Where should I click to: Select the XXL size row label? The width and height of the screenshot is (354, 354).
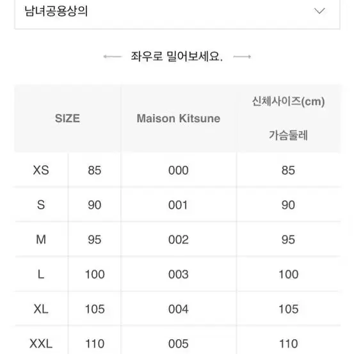(x=41, y=344)
